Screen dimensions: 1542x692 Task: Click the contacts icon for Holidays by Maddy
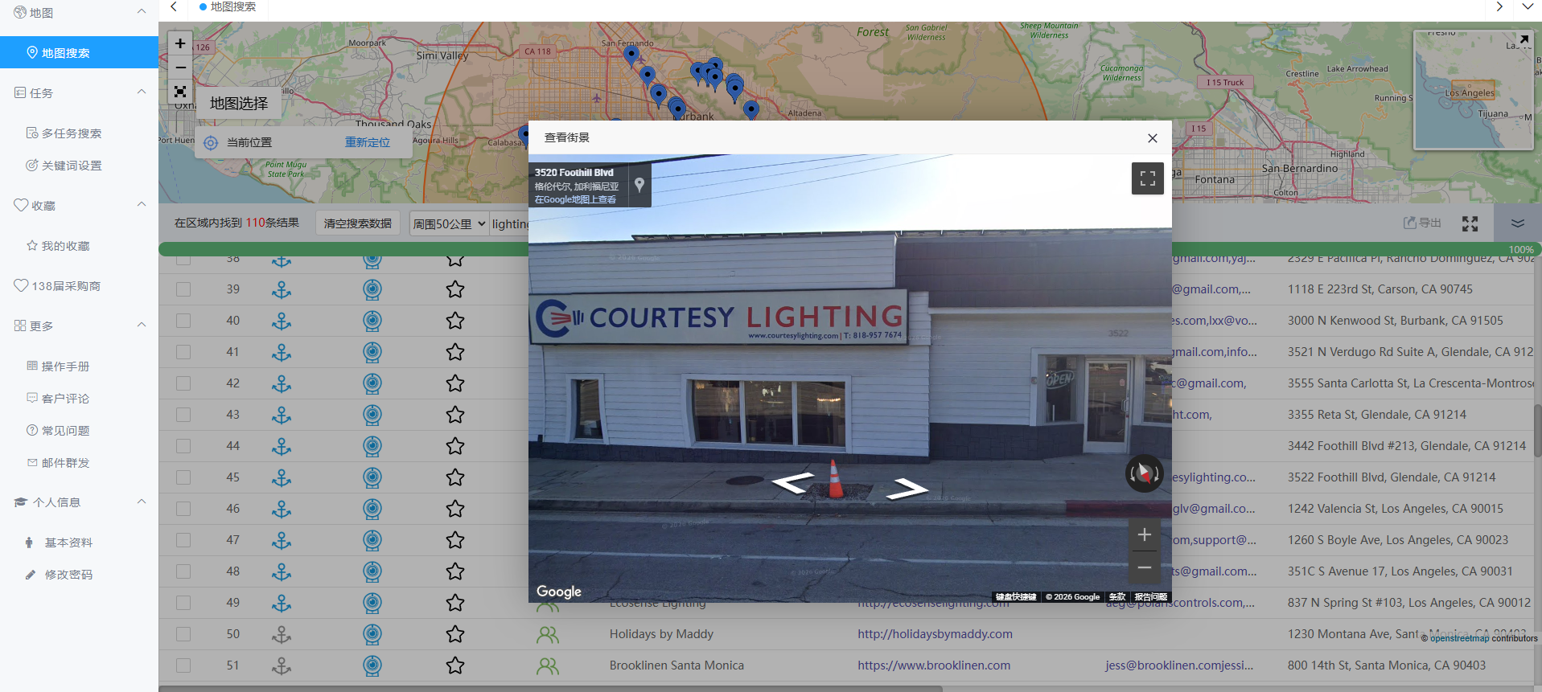(548, 635)
